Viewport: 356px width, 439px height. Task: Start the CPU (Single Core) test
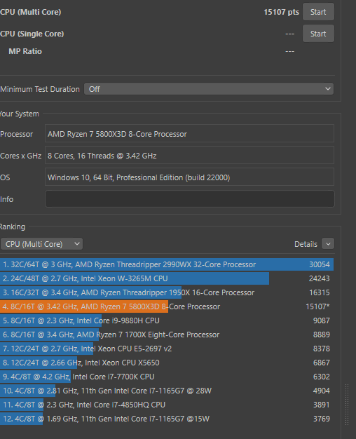318,34
